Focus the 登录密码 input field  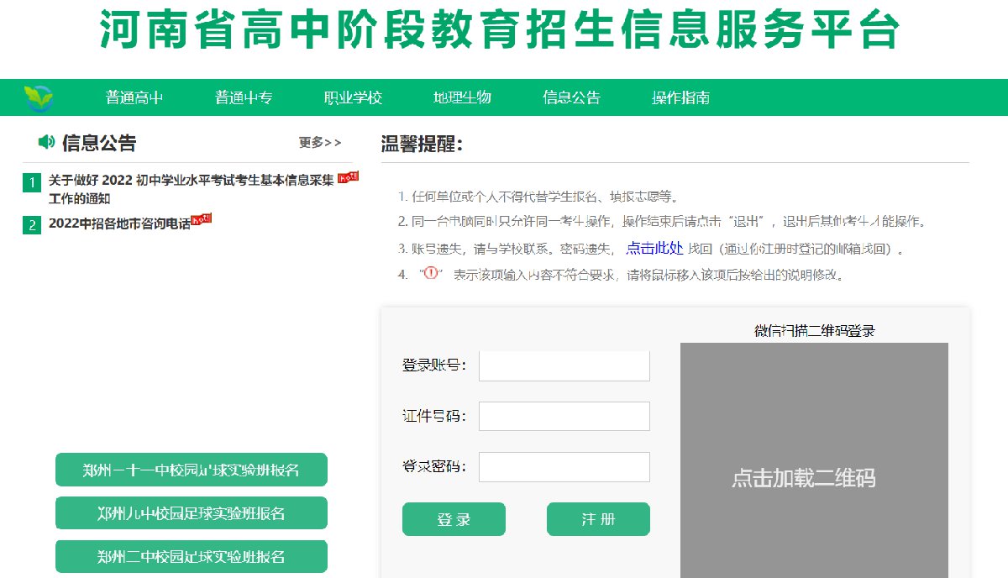564,467
